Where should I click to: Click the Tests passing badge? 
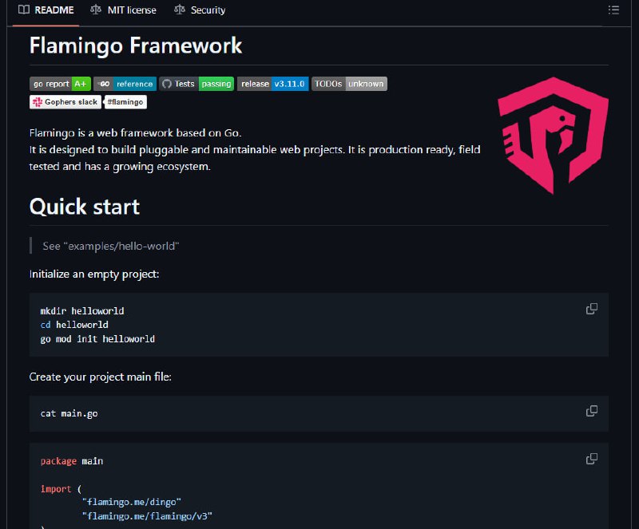[x=196, y=84]
